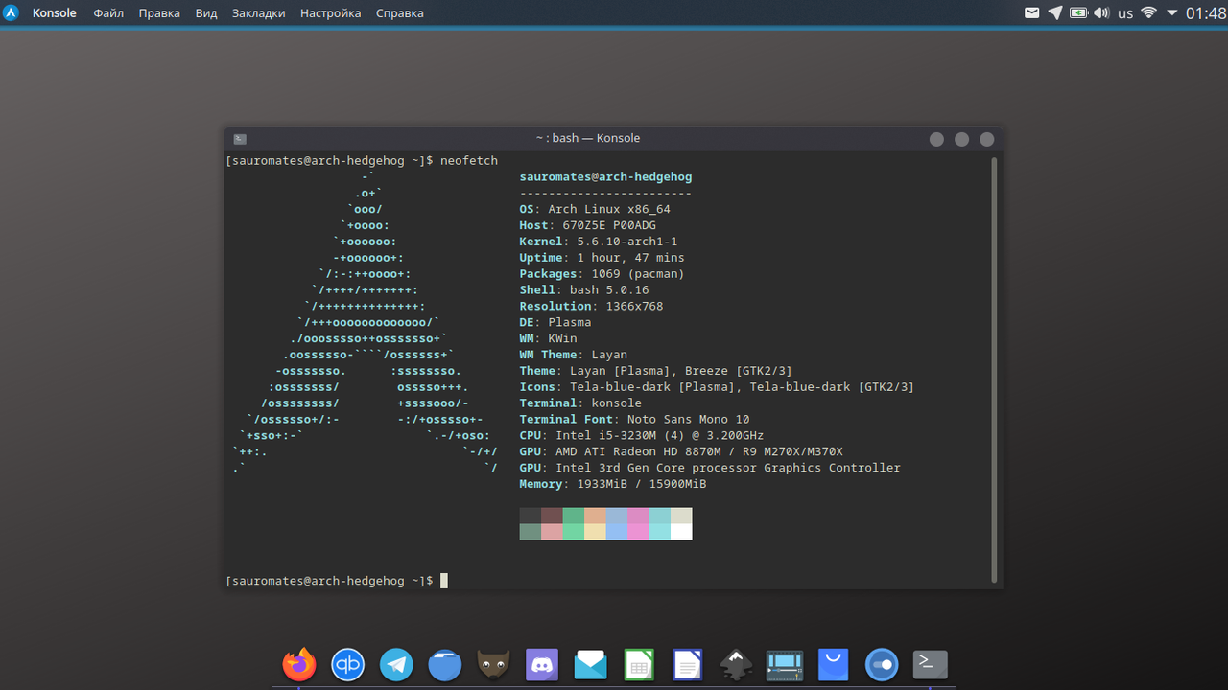Maximize the Konsole window

click(x=961, y=139)
